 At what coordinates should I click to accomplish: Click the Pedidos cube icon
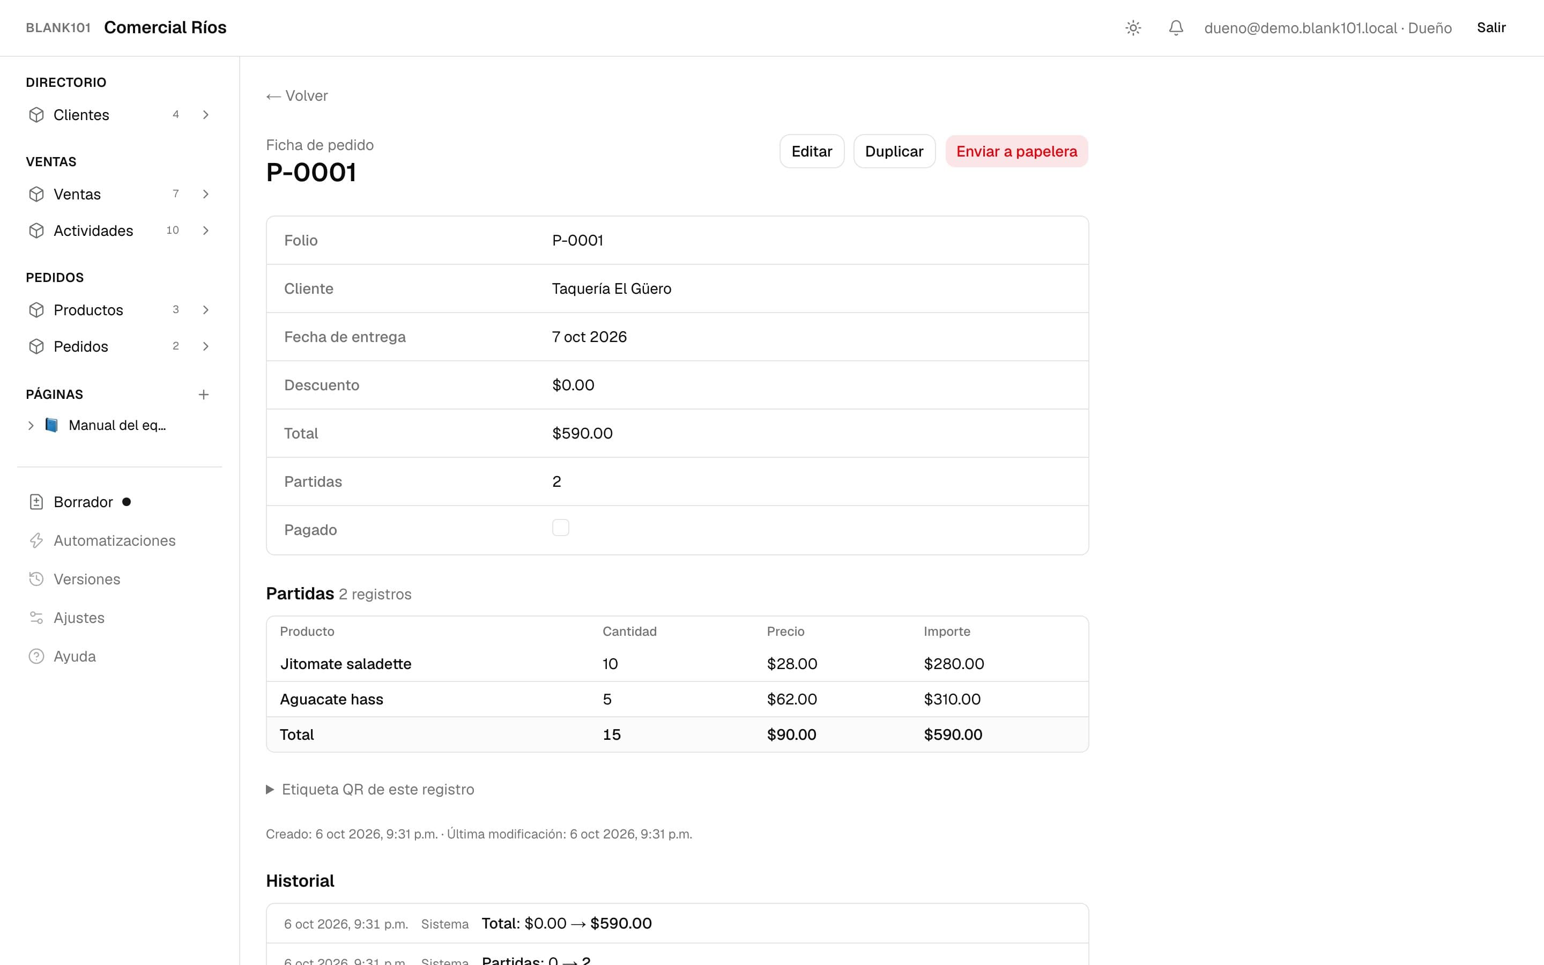tap(36, 346)
